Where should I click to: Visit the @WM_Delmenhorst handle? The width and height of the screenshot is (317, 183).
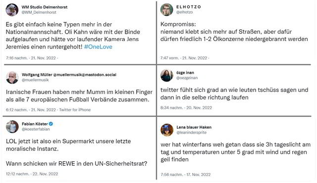39,12
